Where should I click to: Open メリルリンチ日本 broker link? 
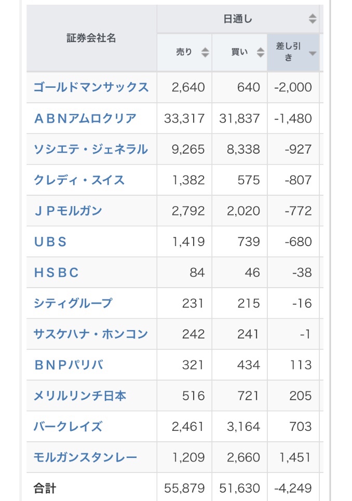click(80, 396)
